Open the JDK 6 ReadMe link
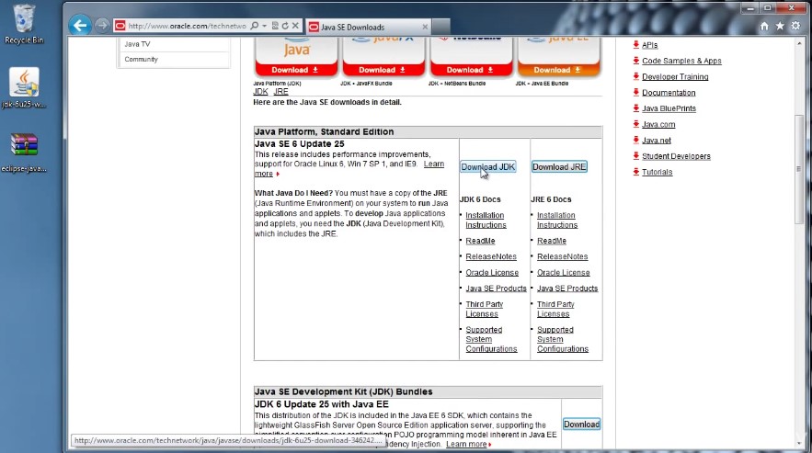 pos(480,241)
